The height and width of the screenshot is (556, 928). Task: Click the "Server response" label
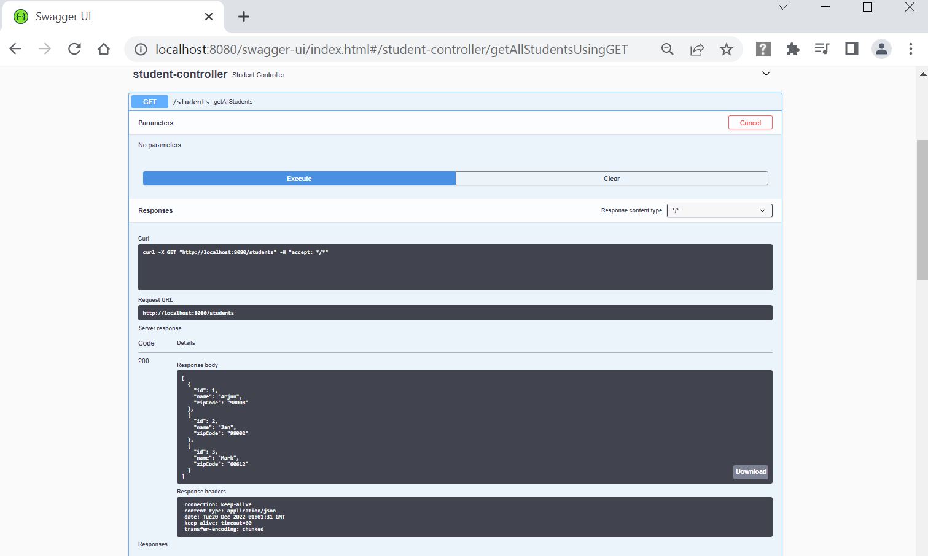click(x=160, y=328)
